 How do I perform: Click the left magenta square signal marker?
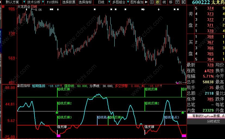click(58, 136)
